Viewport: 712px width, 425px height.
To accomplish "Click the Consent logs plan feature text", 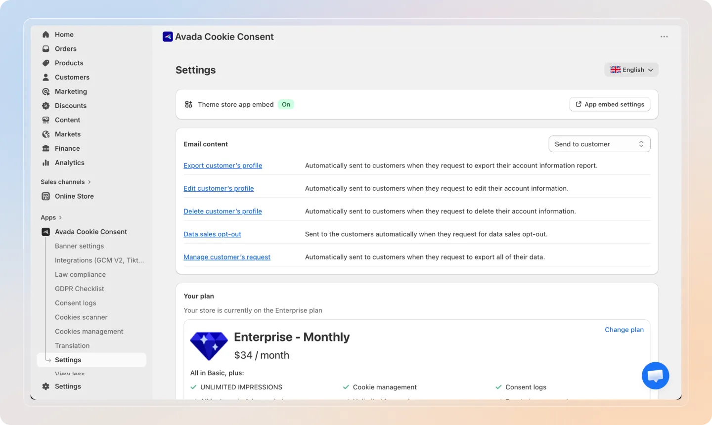I will click(526, 387).
